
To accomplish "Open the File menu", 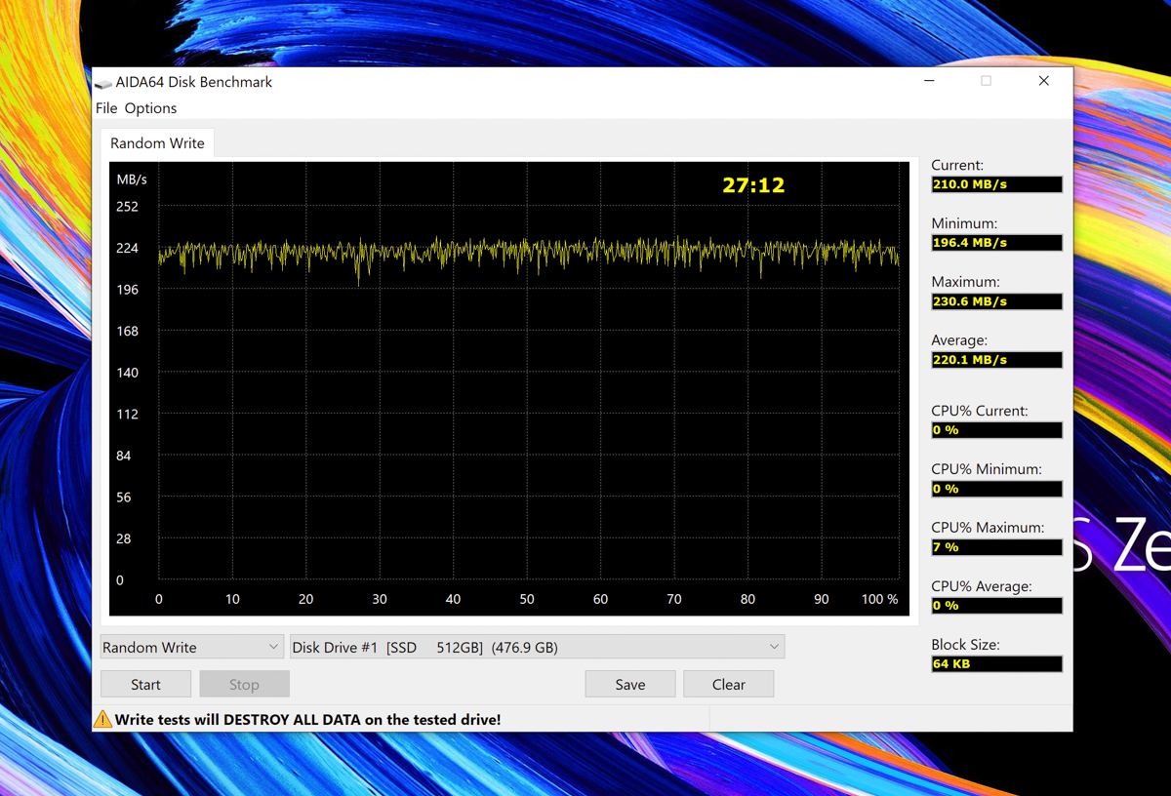I will tap(106, 108).
